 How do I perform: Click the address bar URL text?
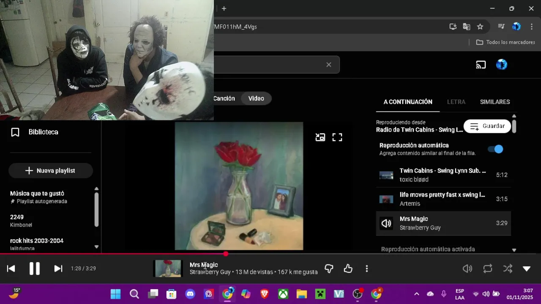235,27
